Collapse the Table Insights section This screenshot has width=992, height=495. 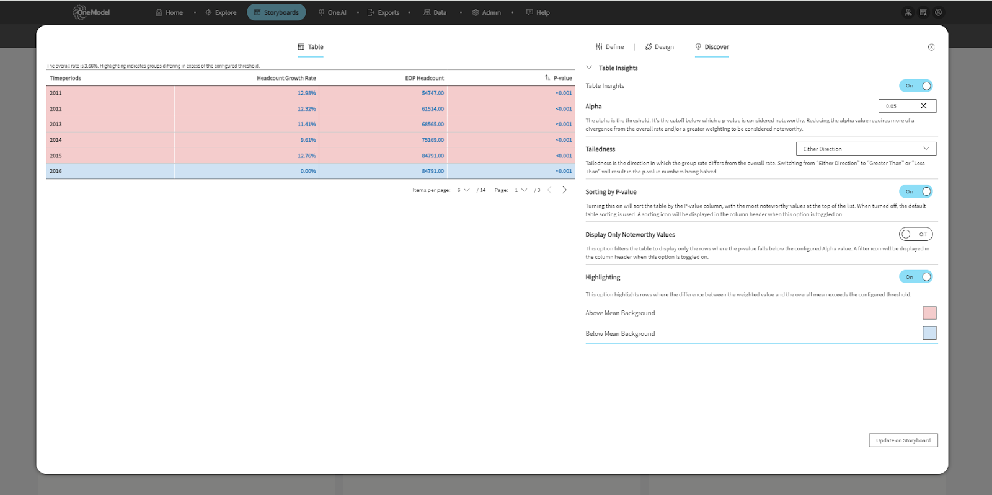pos(589,68)
